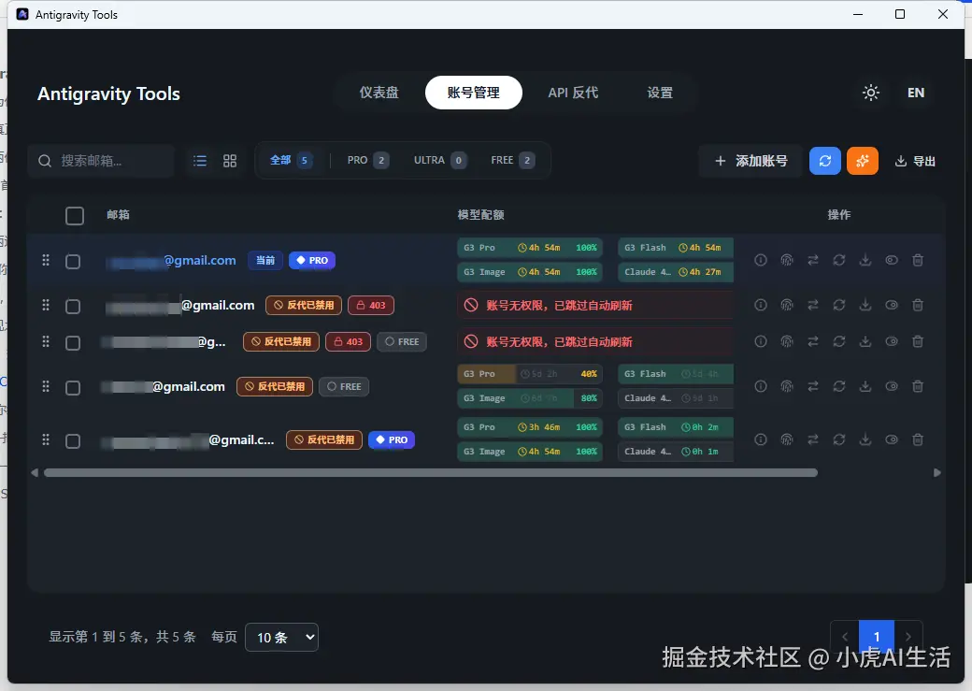View details of the 403 account without FREE badge

761,305
